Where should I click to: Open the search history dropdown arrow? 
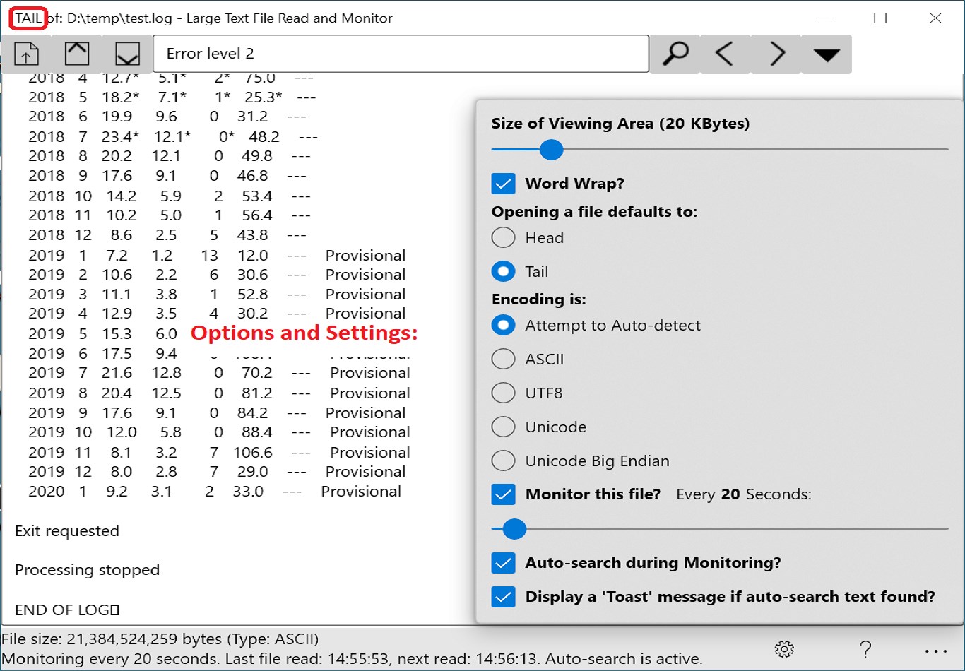click(827, 54)
